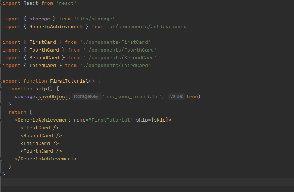Click 'FirstCard' inside the import braces
The height and width of the screenshot is (192, 294).
43,42
